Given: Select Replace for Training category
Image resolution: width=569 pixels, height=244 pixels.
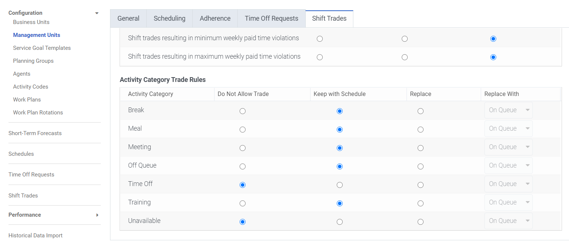Looking at the screenshot, I should [x=421, y=203].
